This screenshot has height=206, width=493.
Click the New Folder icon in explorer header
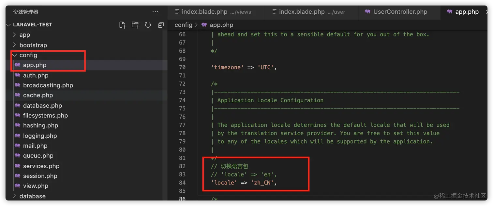[x=135, y=25]
